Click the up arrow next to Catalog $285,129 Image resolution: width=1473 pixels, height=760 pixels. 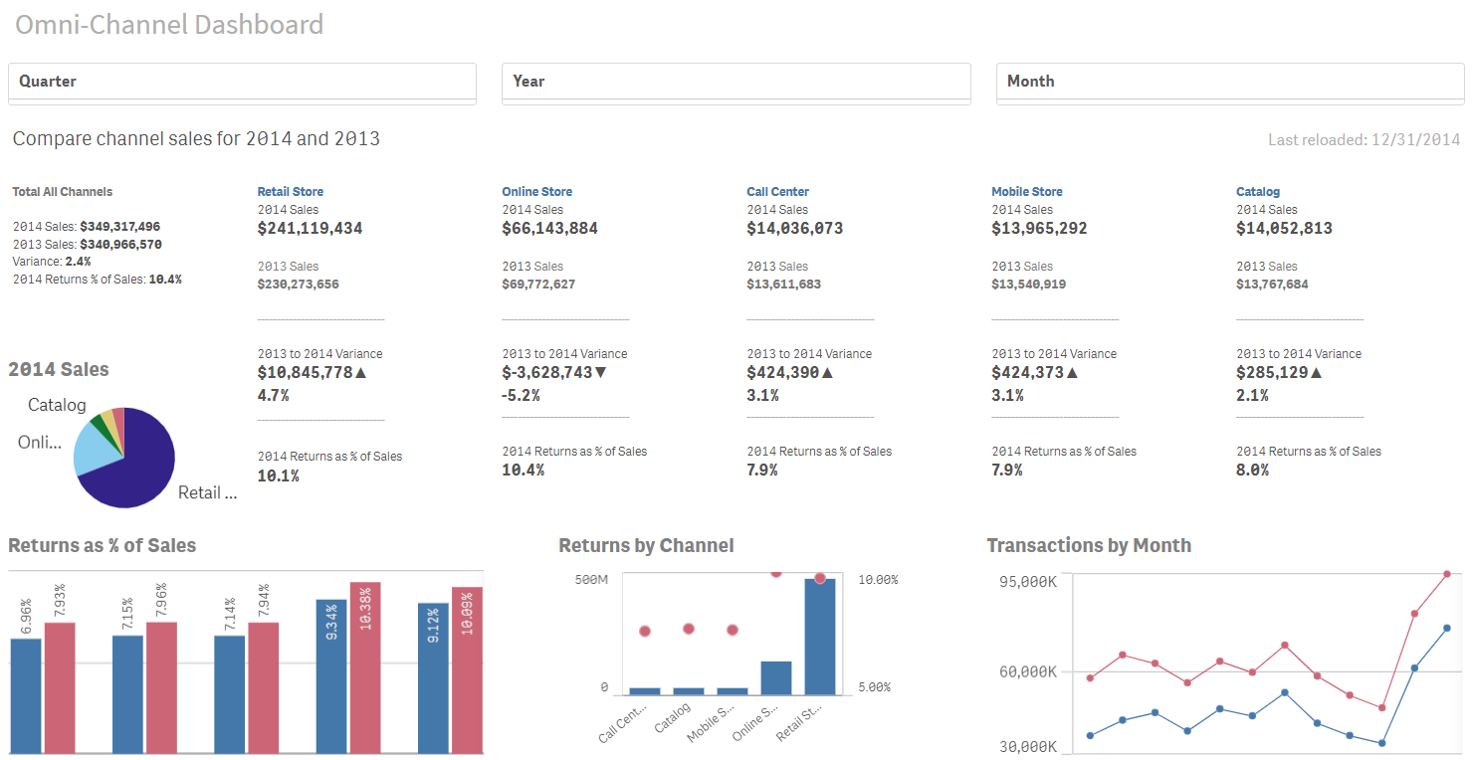1316,373
